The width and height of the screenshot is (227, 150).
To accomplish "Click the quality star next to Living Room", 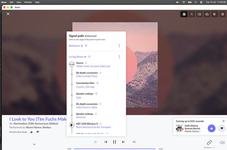I will click(89, 57).
